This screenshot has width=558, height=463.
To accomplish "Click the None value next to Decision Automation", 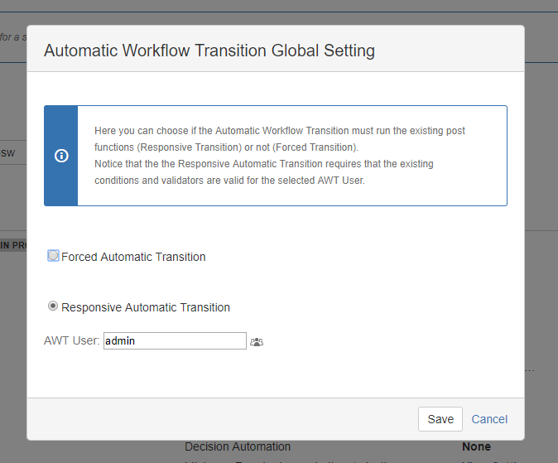I will click(475, 447).
